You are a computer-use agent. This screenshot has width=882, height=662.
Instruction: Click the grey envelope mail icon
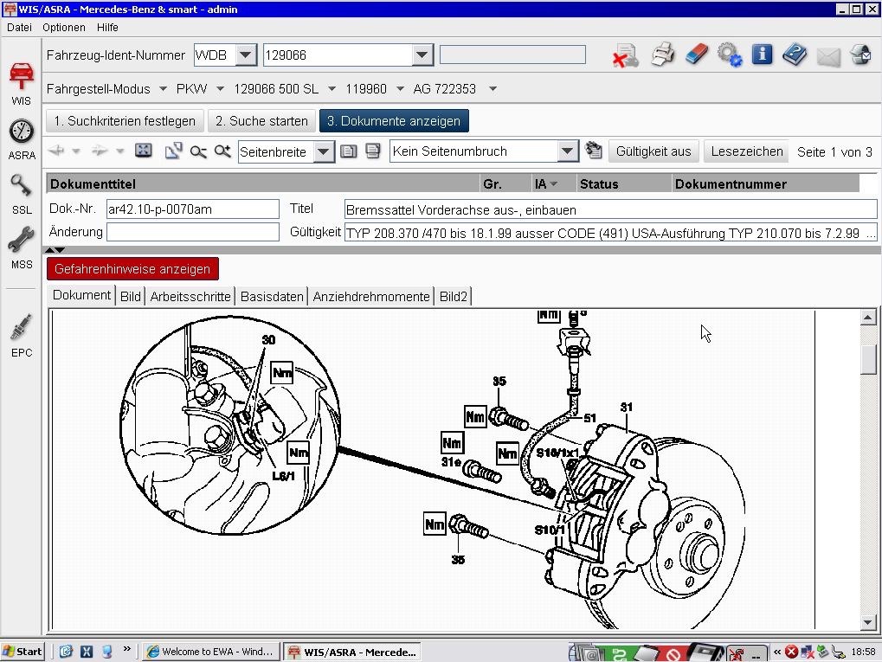point(828,56)
